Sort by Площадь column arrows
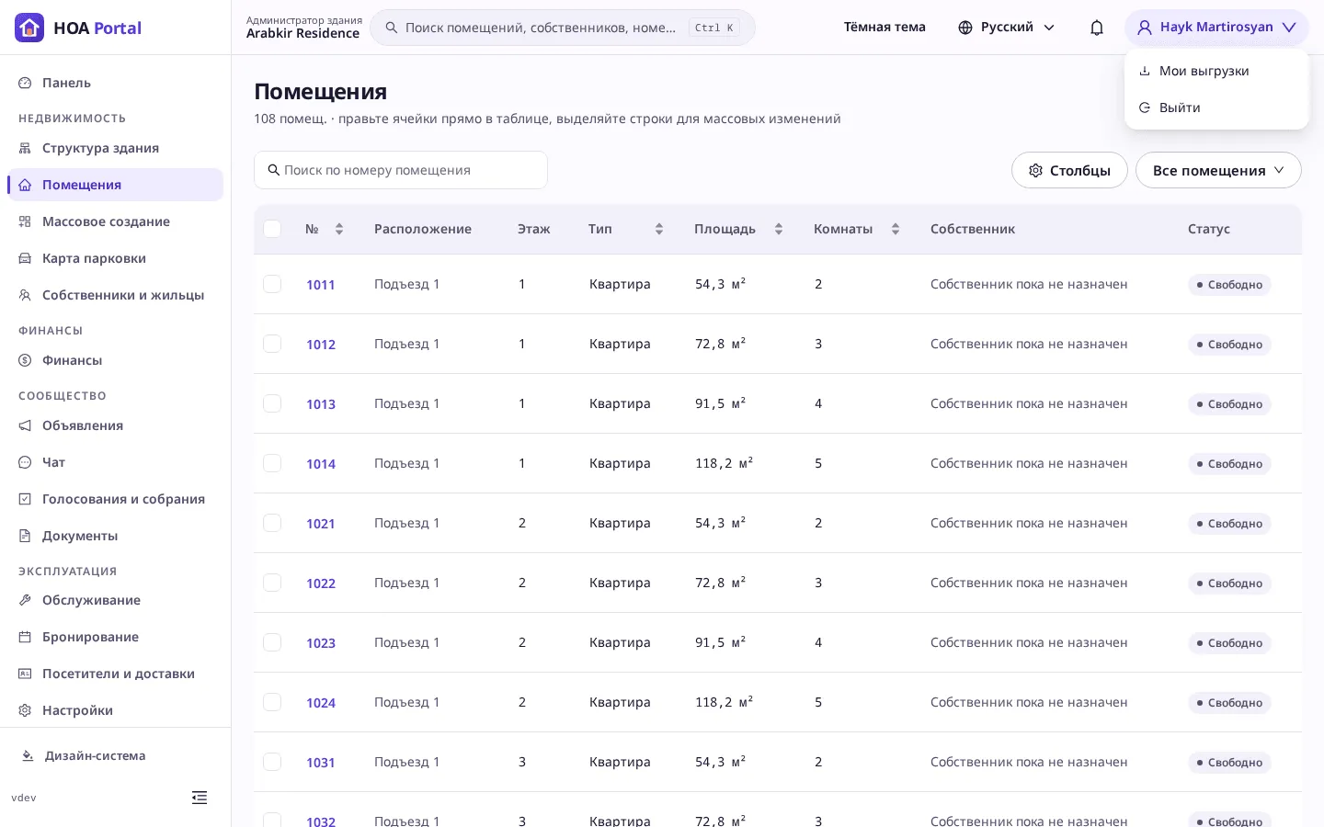This screenshot has width=1324, height=827. click(x=779, y=229)
